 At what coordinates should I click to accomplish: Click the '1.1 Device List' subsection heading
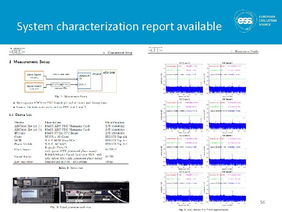pos(20,115)
